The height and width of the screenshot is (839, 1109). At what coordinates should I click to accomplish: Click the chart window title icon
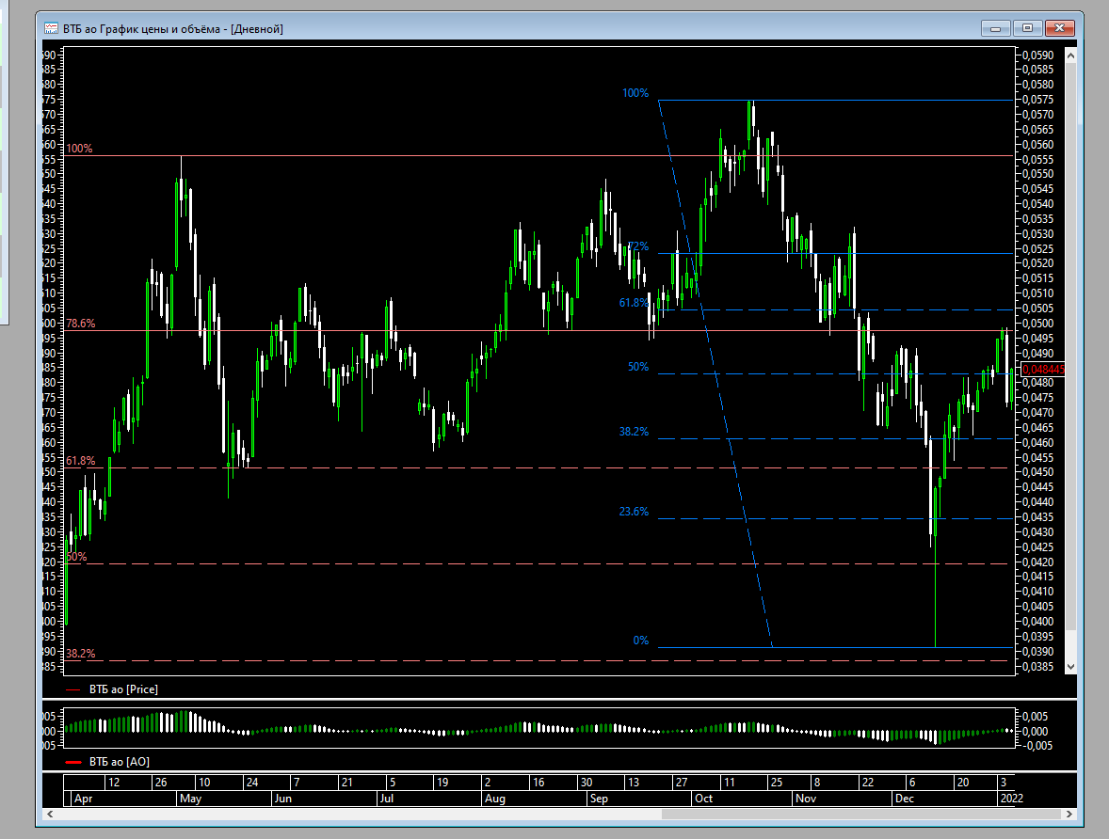pyautogui.click(x=51, y=28)
